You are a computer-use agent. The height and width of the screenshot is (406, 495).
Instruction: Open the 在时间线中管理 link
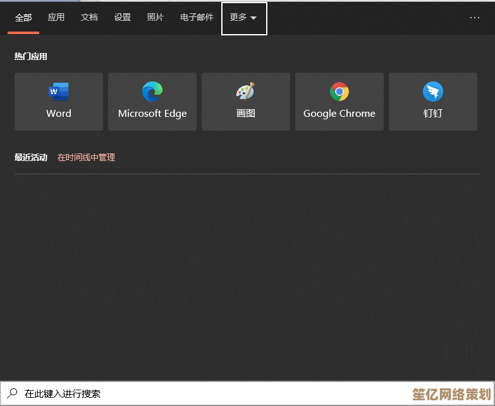86,157
